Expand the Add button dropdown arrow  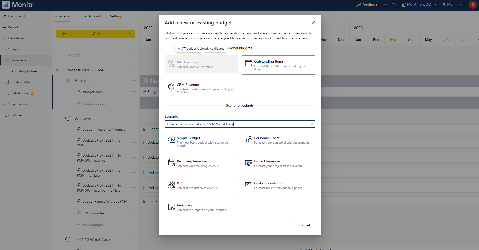coord(128,33)
